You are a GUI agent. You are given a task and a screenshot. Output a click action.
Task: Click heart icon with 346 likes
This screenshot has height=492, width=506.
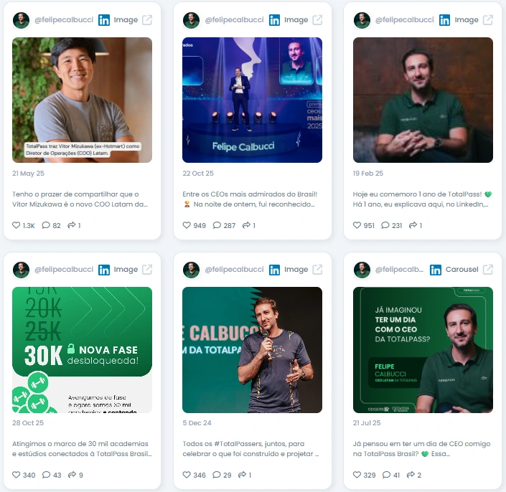click(187, 475)
